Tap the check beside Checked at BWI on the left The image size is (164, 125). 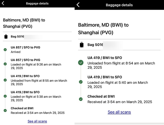pyautogui.click(x=5, y=110)
